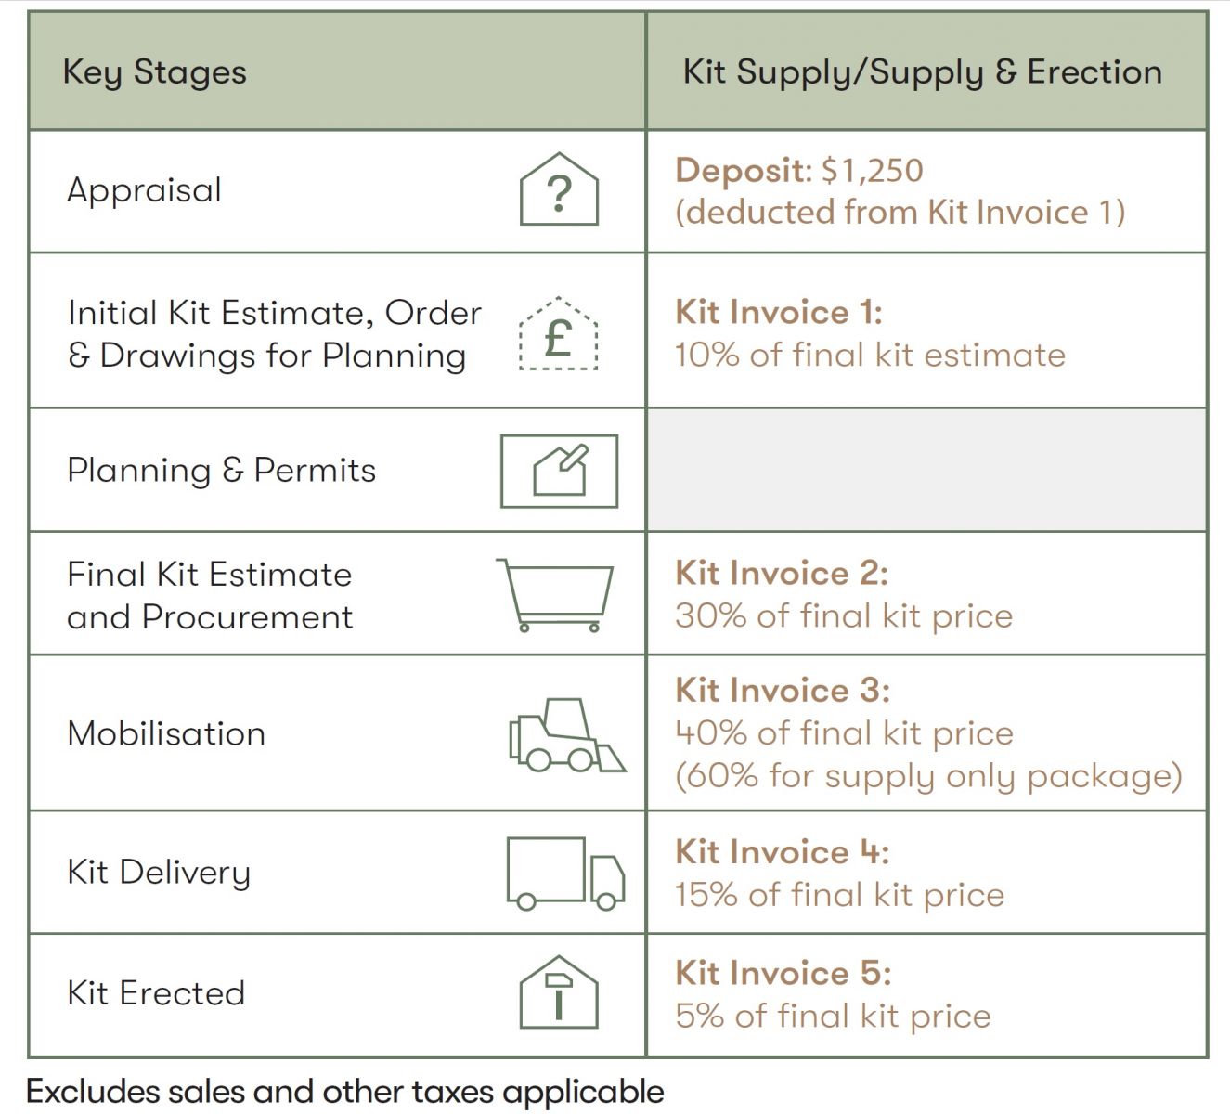Select the Kit Erected hammer house icon
Viewport: 1230px width, 1114px height.
[x=559, y=992]
